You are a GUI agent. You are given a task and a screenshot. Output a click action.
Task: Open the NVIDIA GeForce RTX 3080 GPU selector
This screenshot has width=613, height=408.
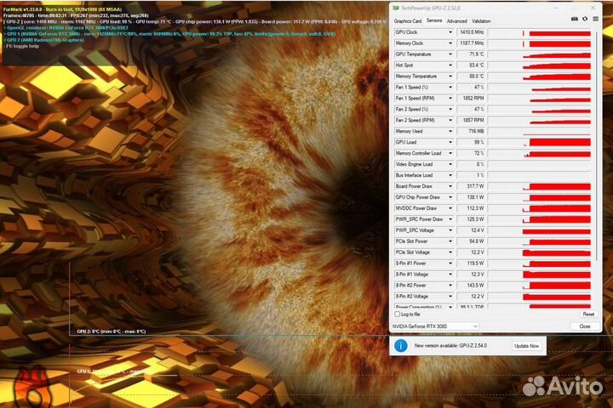(435, 326)
